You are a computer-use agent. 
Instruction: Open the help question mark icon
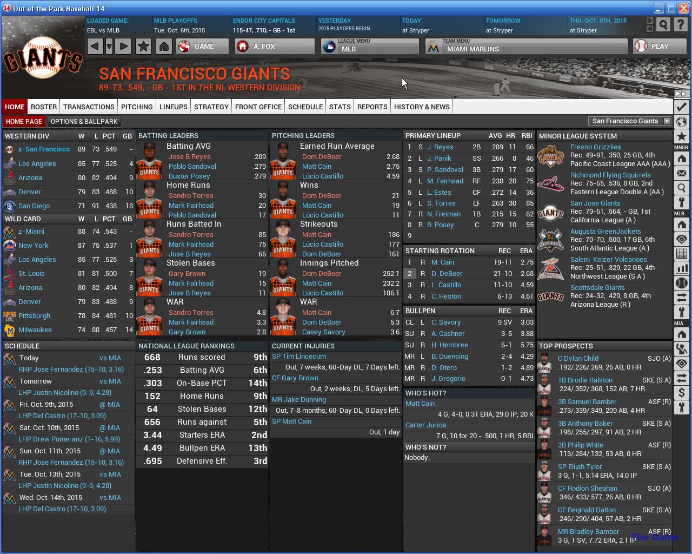pyautogui.click(x=681, y=25)
